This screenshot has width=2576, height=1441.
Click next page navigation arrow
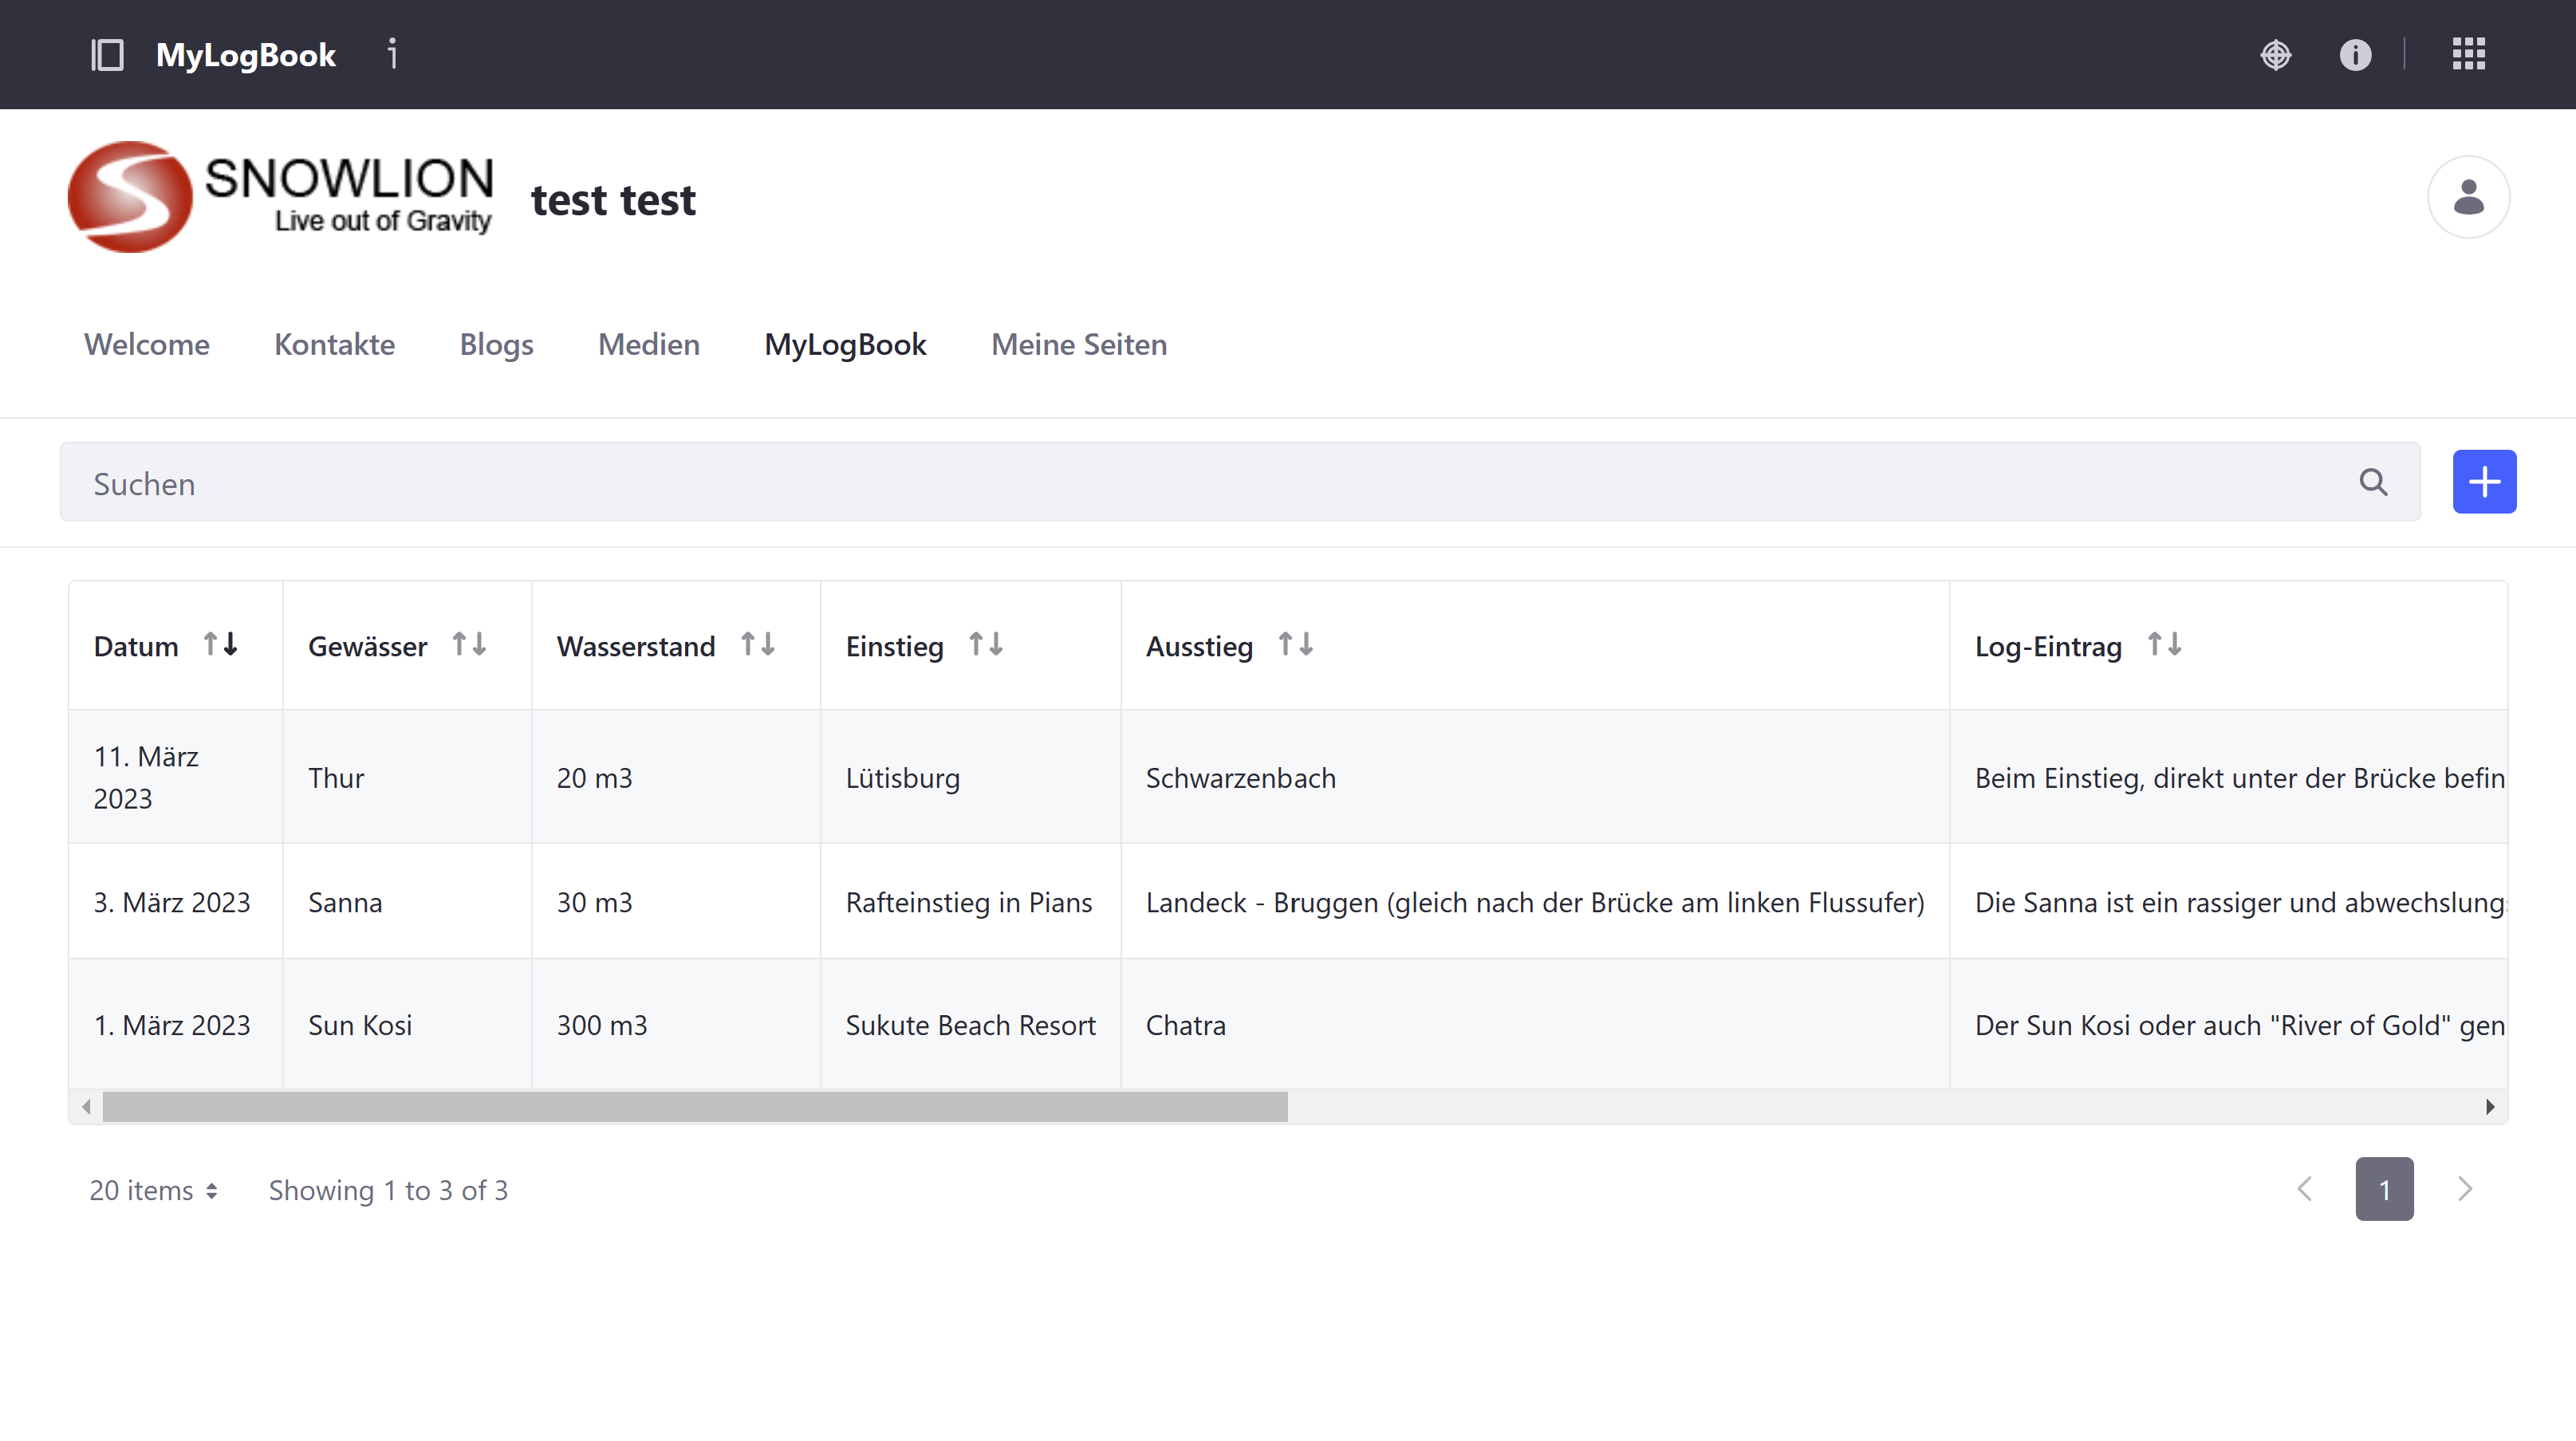coord(2464,1188)
